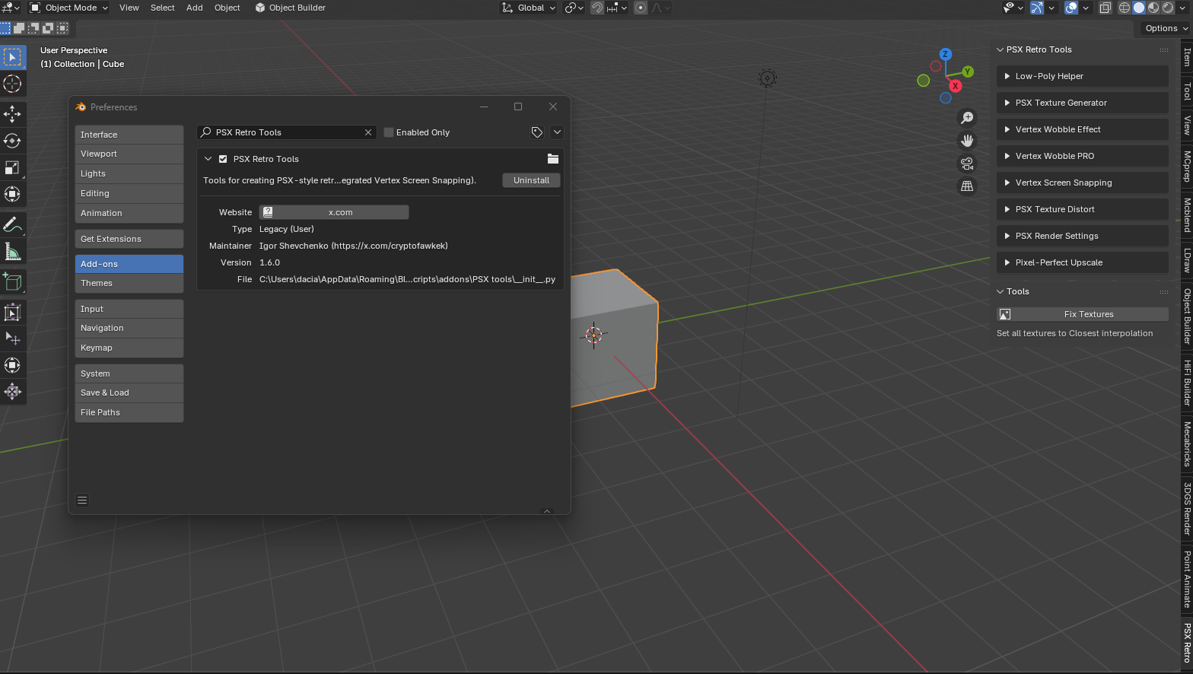Click the Z axis on navigation gizmo

946,54
